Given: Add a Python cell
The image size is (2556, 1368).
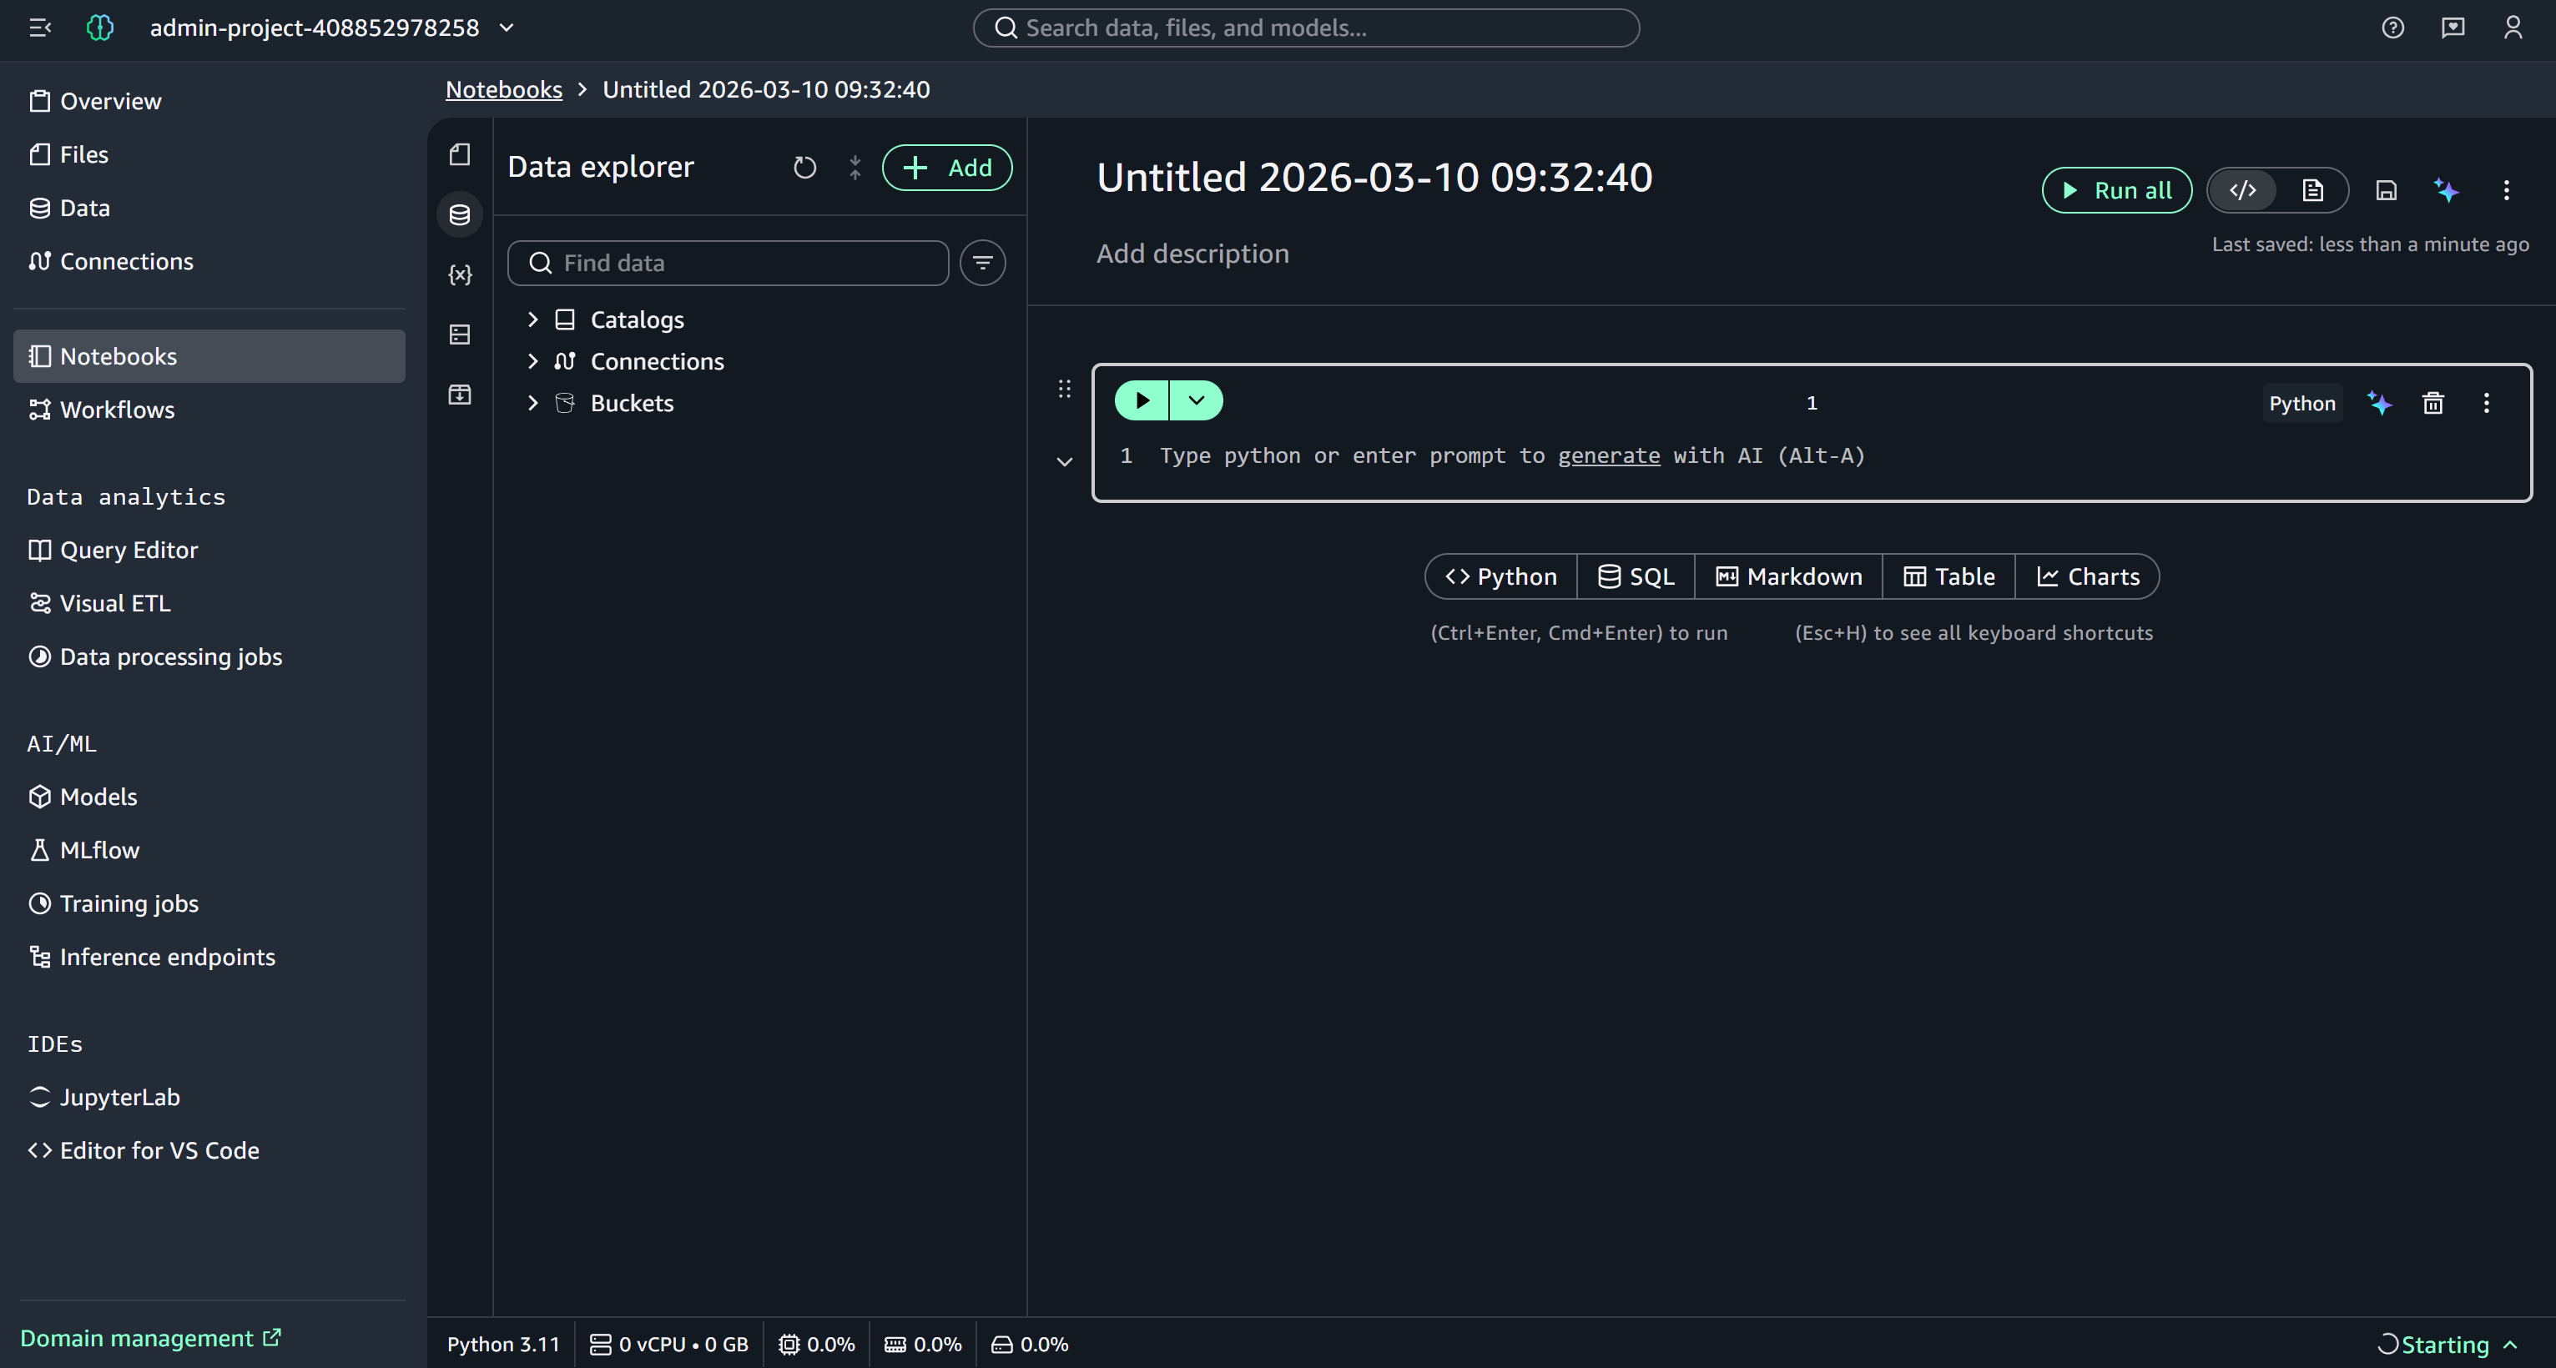Looking at the screenshot, I should (x=1501, y=576).
